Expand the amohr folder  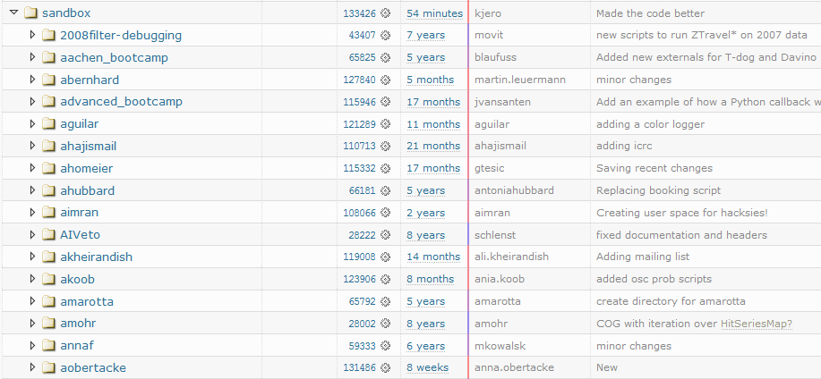coord(32,323)
